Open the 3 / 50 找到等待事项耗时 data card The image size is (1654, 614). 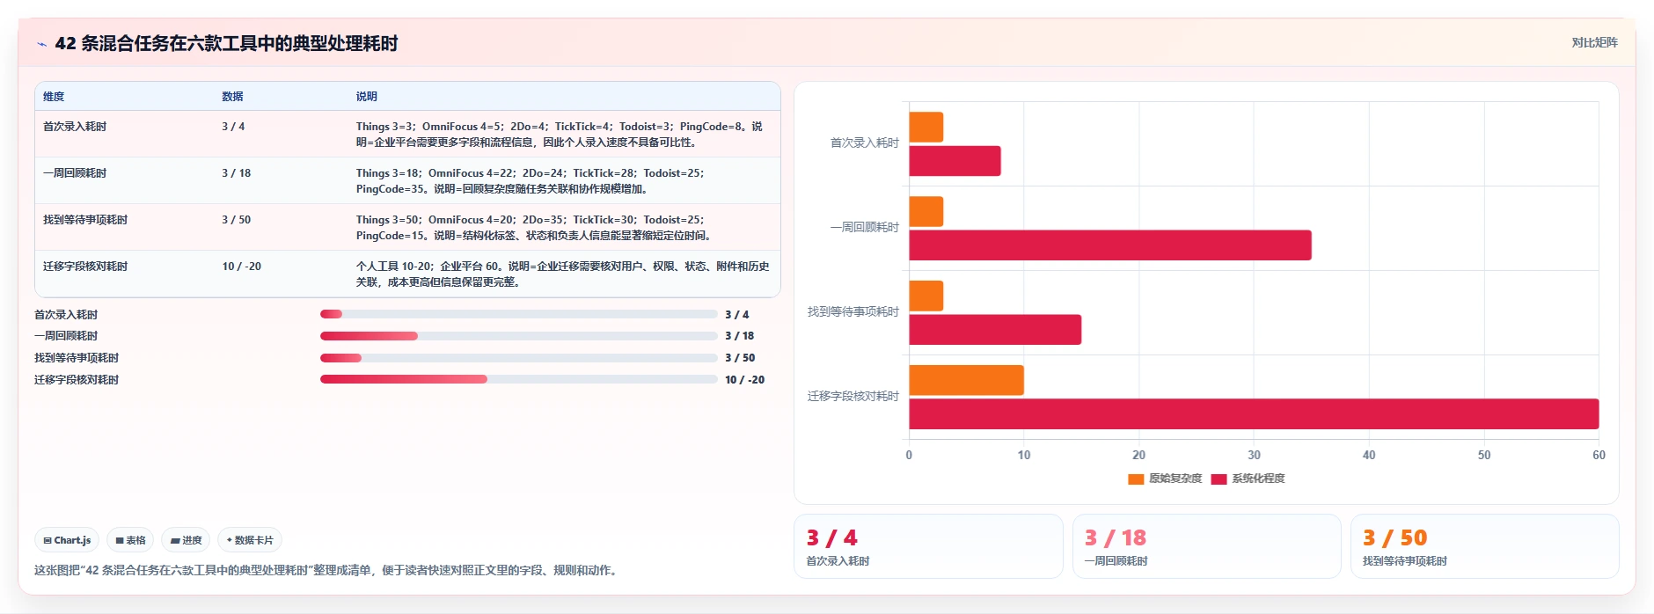(1484, 546)
